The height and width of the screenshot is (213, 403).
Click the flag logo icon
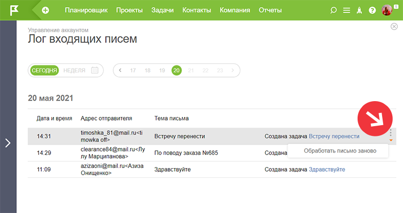[14, 10]
